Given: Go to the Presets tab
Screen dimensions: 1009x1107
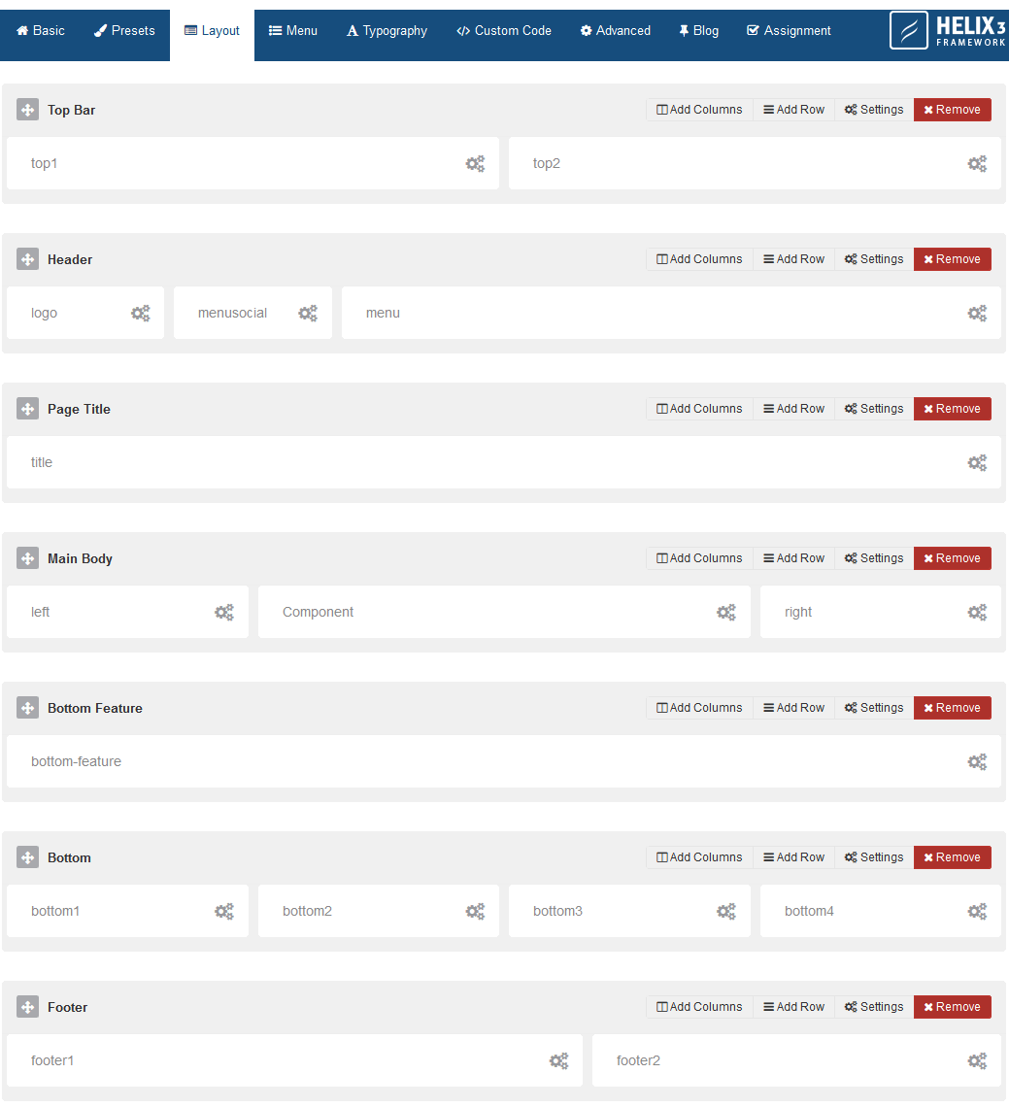Looking at the screenshot, I should click(x=124, y=30).
